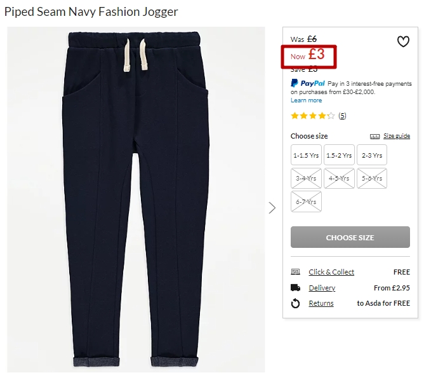The width and height of the screenshot is (424, 375).
Task: Click the CHOOSE SIZE button
Action: point(350,237)
